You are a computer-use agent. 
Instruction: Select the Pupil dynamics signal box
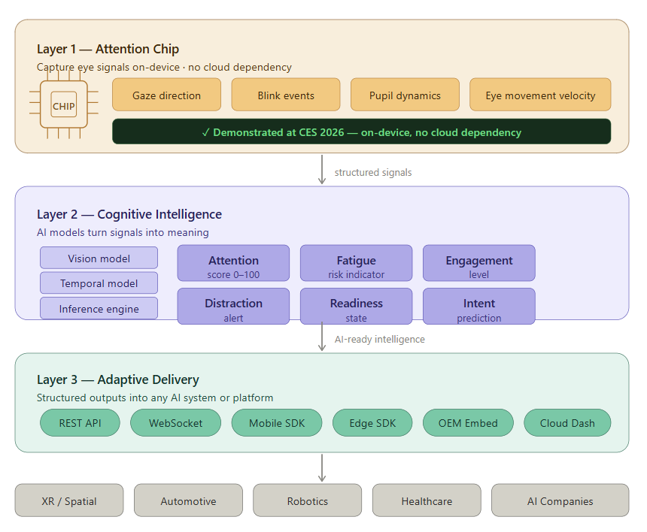[405, 95]
